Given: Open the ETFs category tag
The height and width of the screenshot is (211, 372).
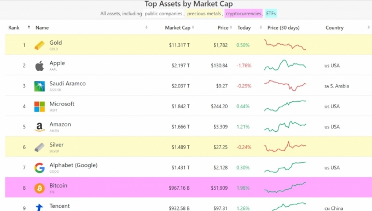Looking at the screenshot, I should [271, 14].
